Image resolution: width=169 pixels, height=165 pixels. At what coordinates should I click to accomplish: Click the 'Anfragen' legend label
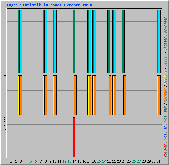click(165, 25)
